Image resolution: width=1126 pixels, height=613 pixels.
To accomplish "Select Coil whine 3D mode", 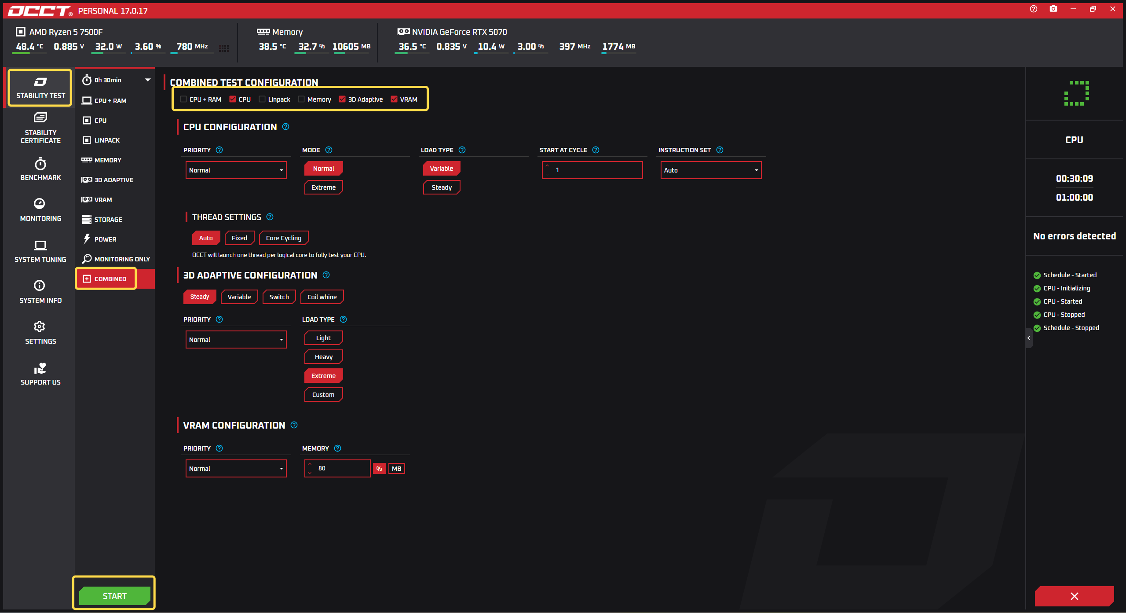I will pyautogui.click(x=322, y=297).
